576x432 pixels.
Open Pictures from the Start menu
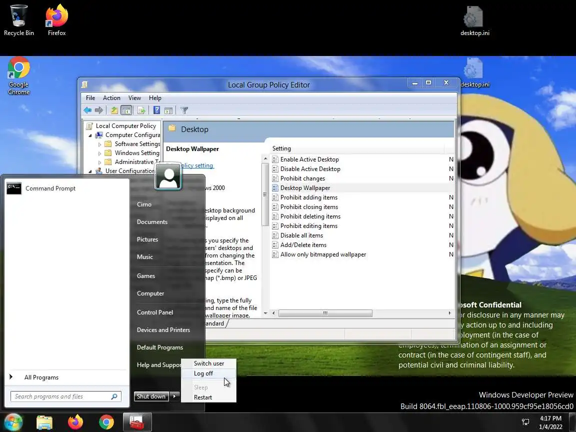147,239
